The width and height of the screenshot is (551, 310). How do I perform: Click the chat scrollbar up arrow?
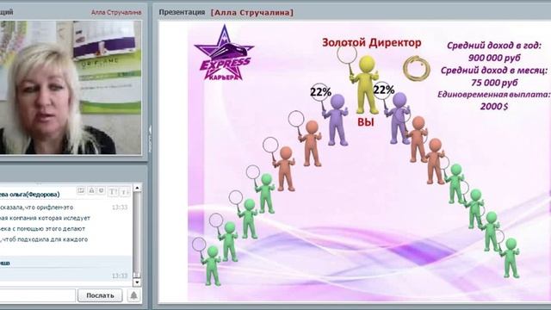tap(137, 188)
